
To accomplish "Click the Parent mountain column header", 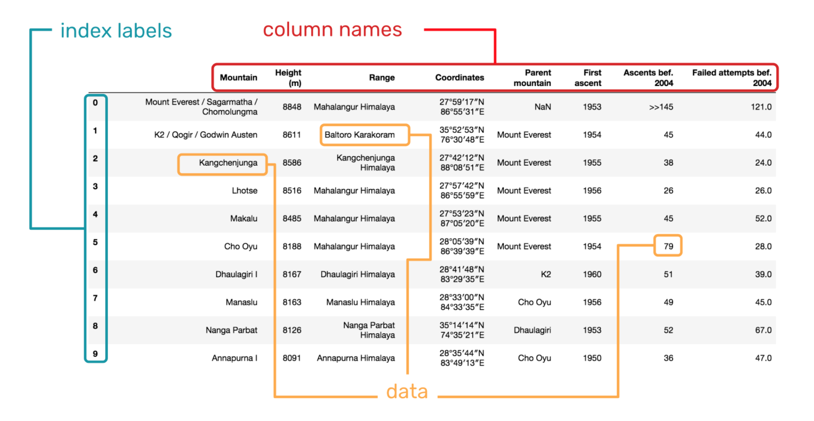I will pos(532,77).
